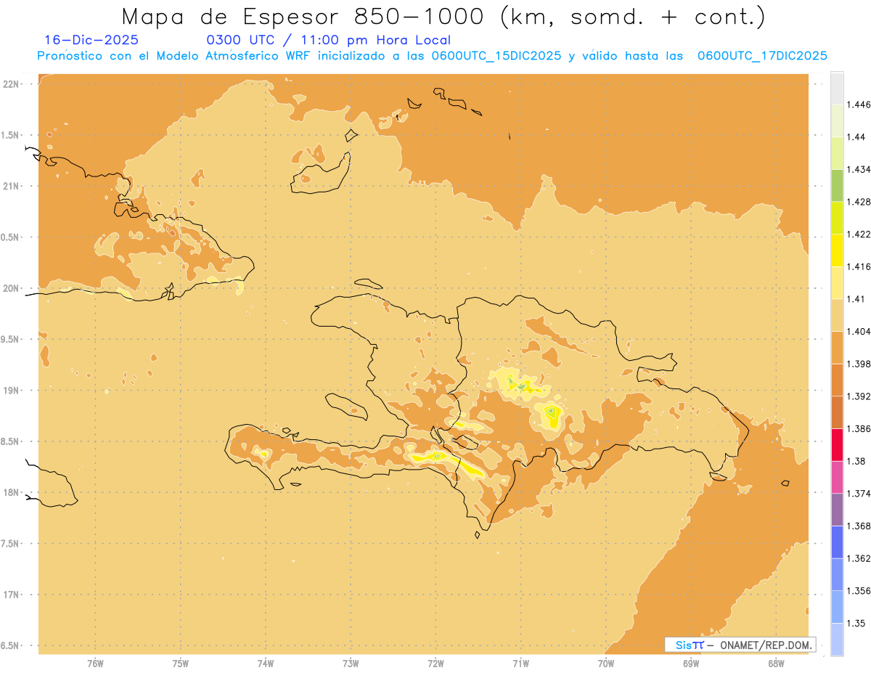This screenshot has height=673, width=871.
Task: Select legend value 1.374
Action: pos(859,493)
